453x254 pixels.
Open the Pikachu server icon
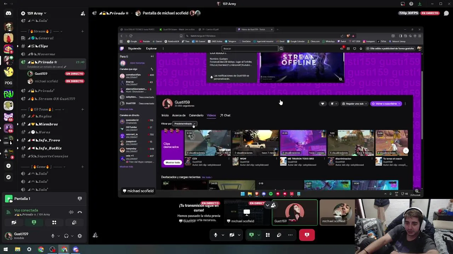pyautogui.click(x=8, y=72)
